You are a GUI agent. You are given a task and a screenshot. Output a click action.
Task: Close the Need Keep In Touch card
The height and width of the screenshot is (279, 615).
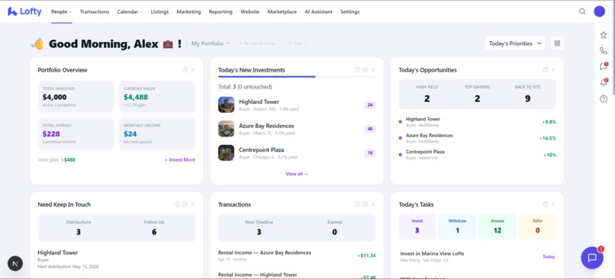192,204
